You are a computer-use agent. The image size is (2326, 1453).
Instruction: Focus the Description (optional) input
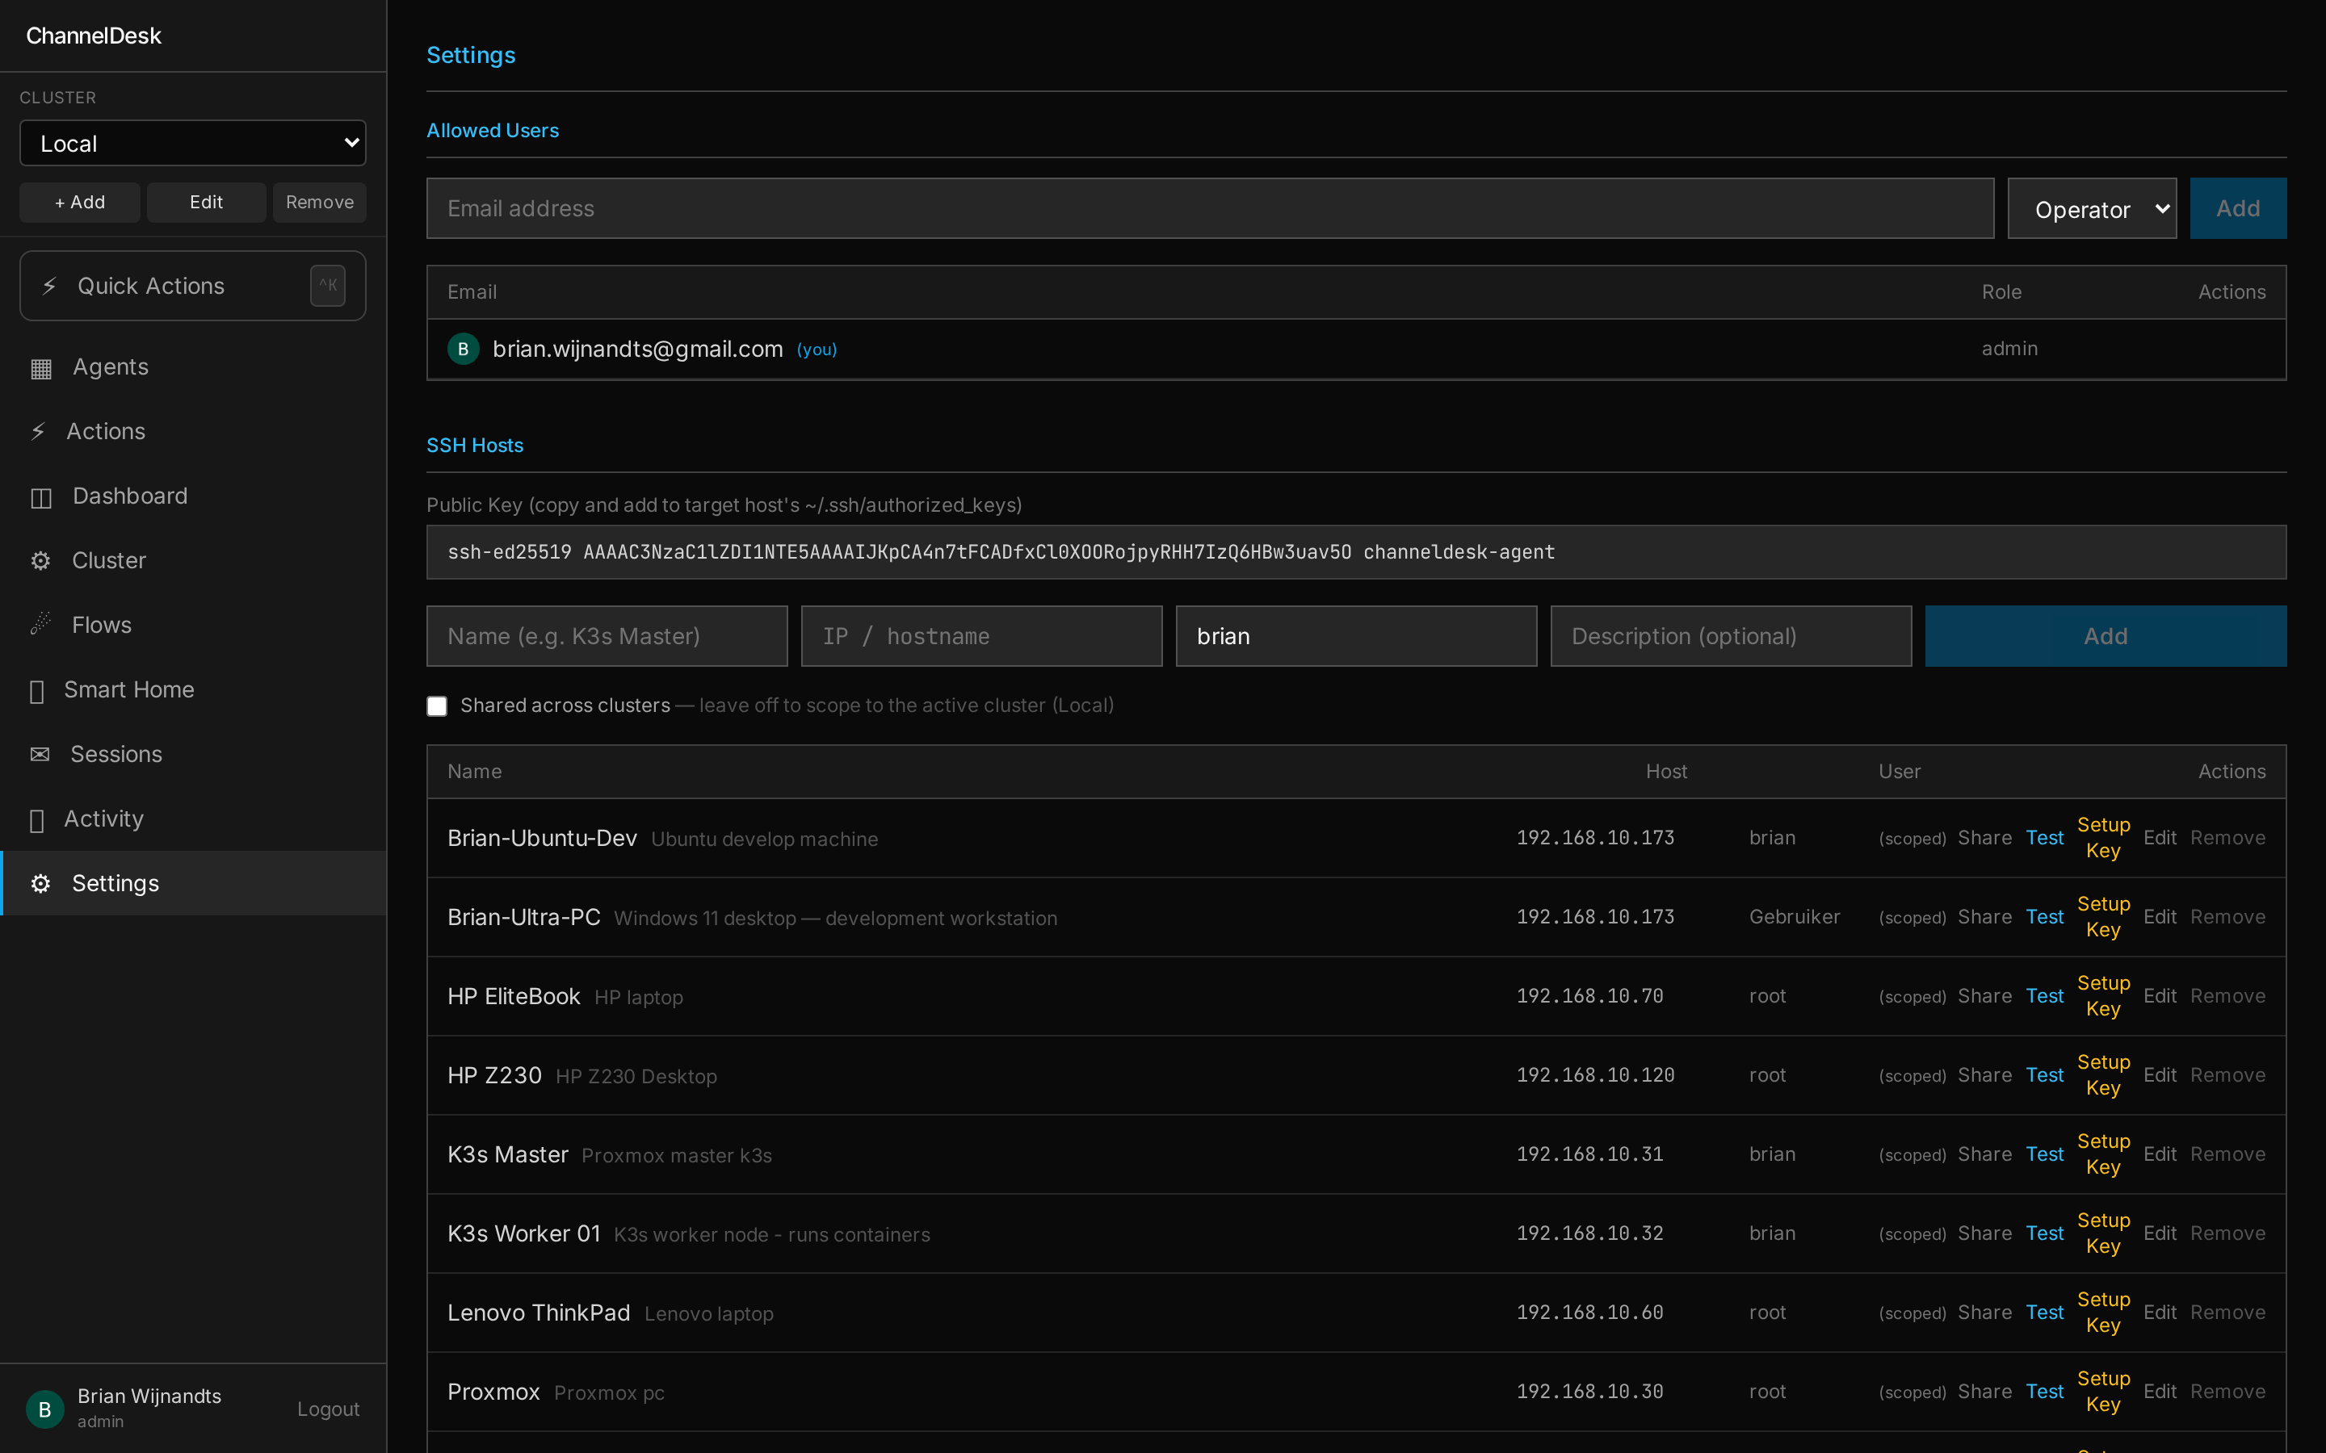pos(1731,636)
